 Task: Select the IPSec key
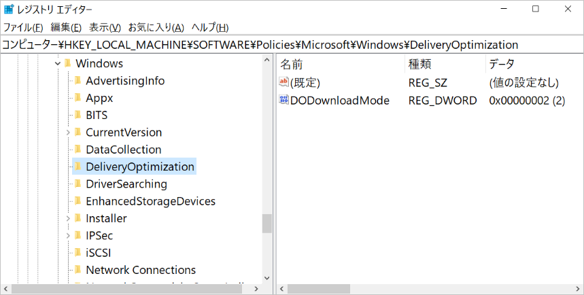tap(99, 236)
